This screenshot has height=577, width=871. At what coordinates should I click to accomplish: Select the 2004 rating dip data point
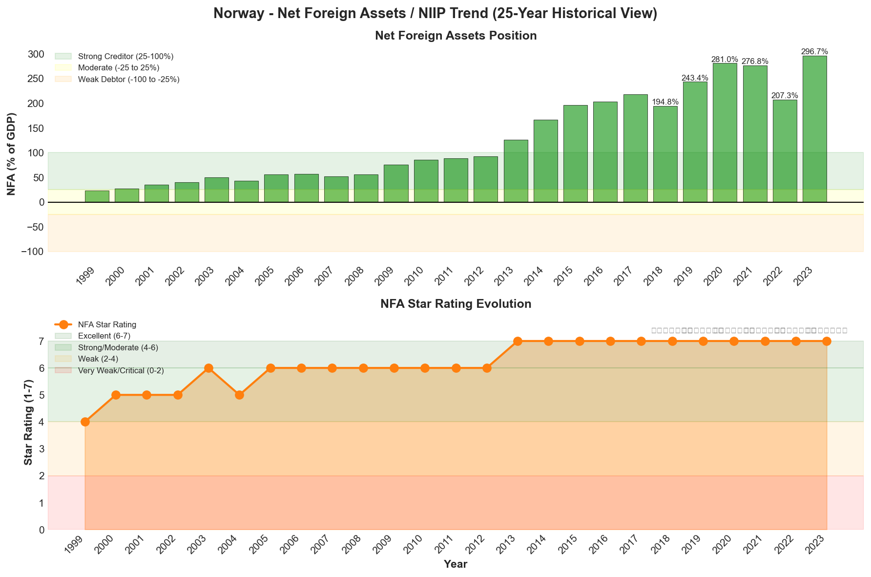239,395
